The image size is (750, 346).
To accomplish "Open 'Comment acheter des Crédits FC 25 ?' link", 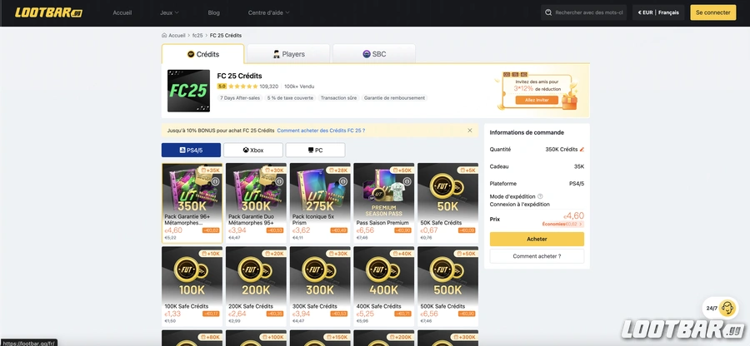I will coord(321,131).
